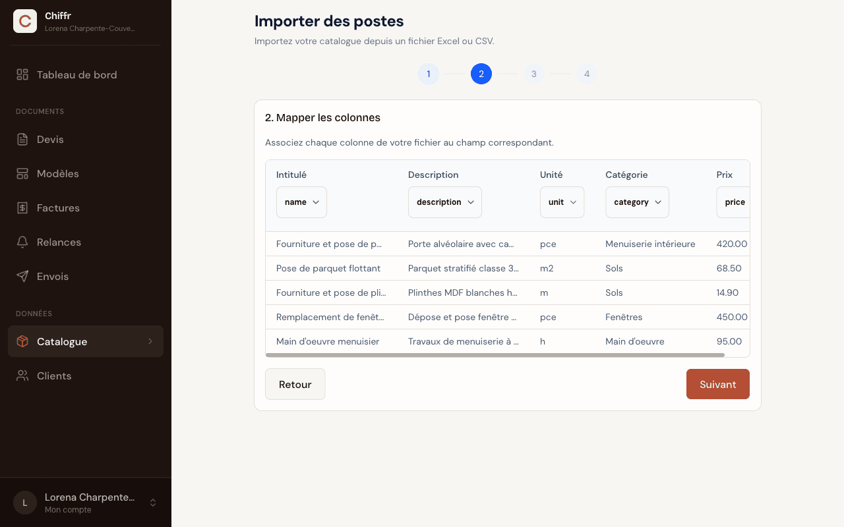Click the price value 420.00
844x527 pixels.
[732, 244]
